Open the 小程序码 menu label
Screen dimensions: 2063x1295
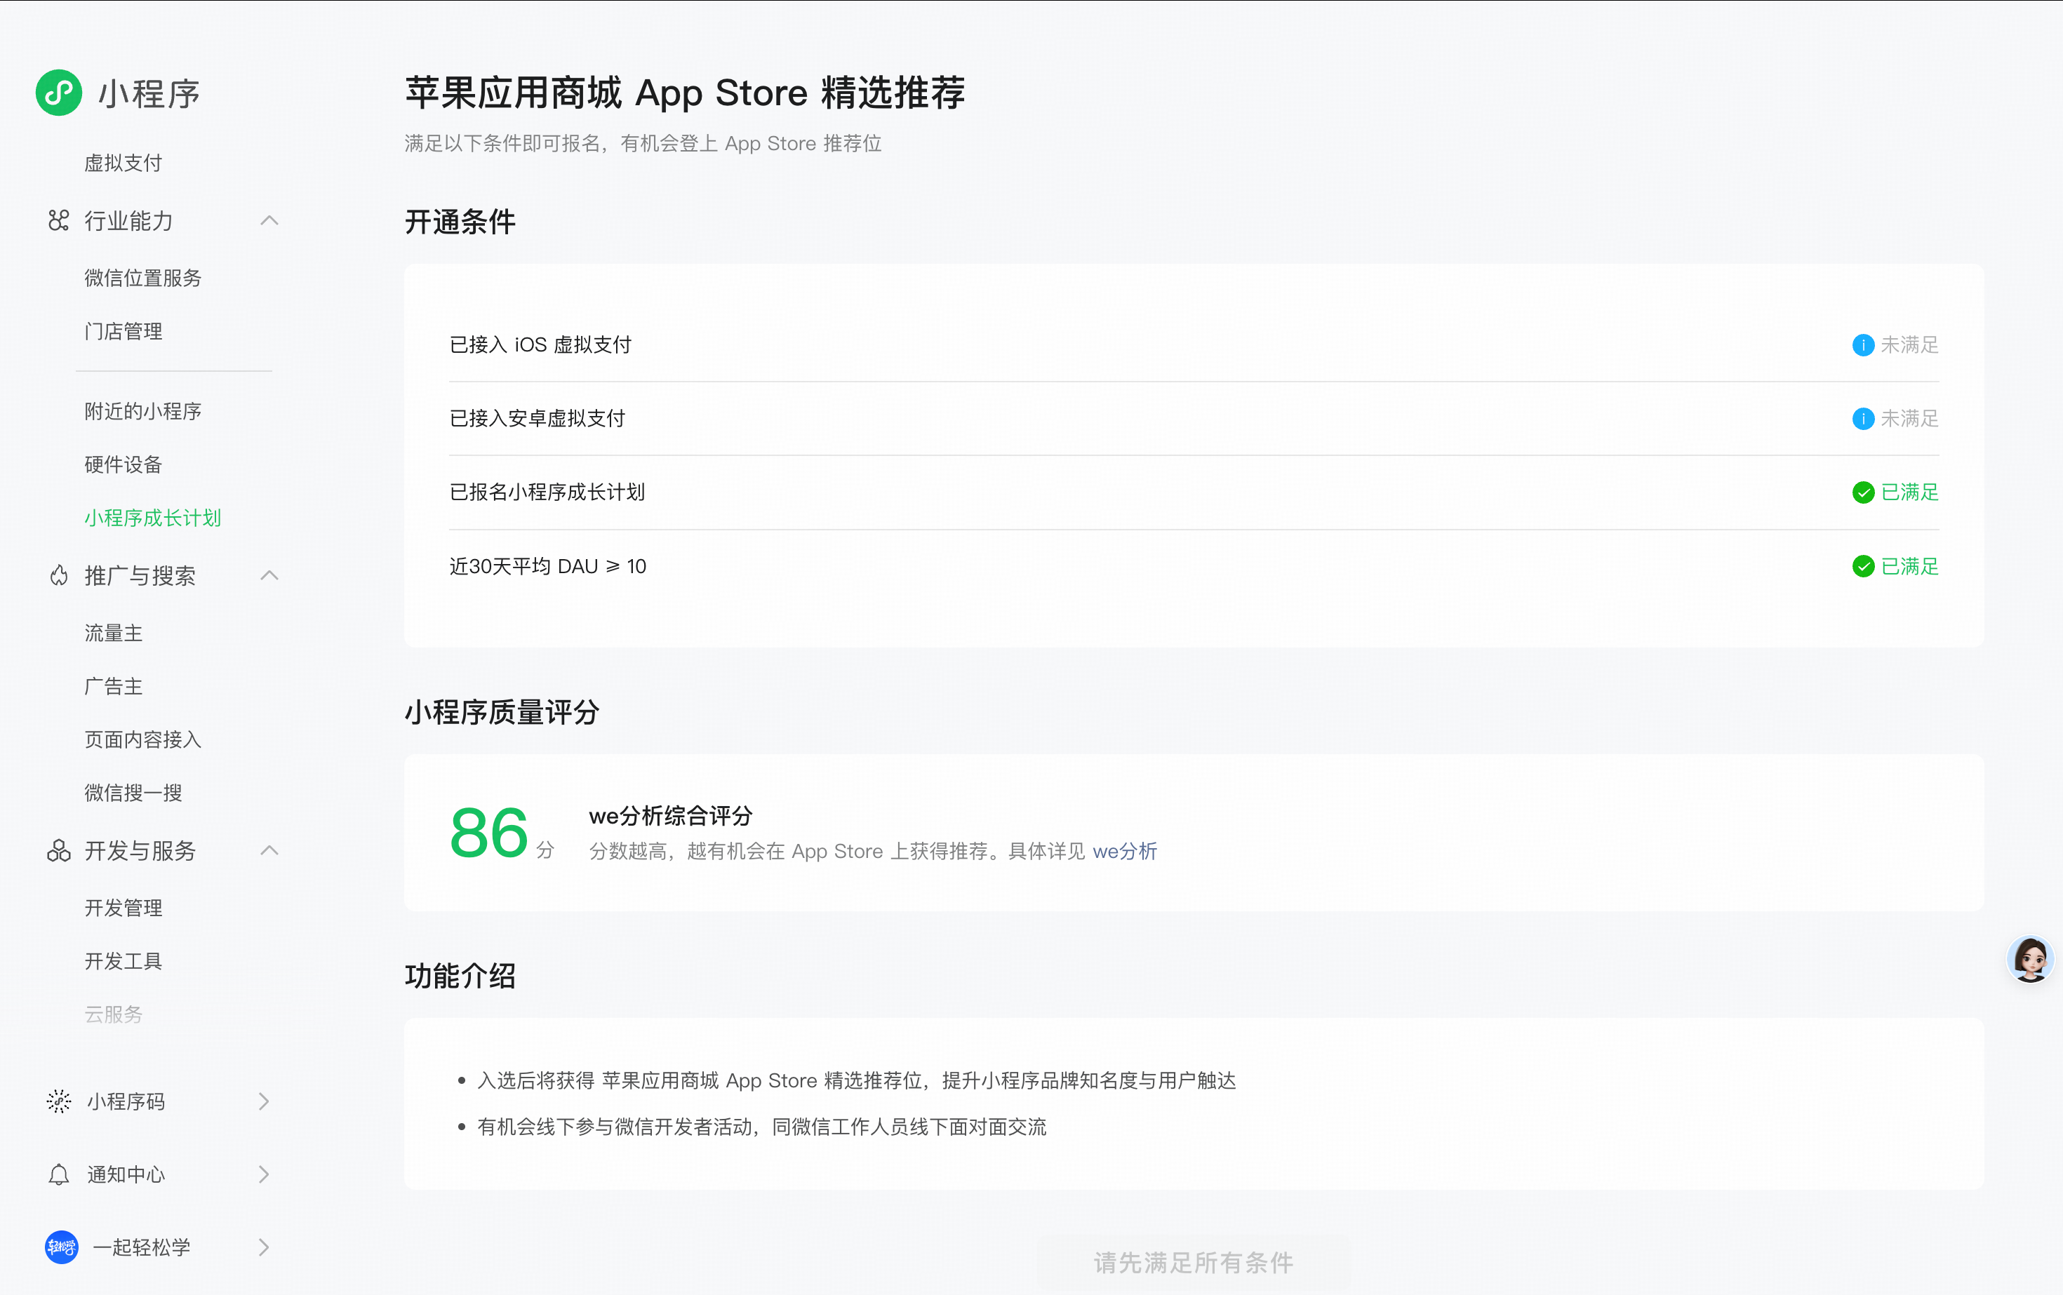click(126, 1101)
